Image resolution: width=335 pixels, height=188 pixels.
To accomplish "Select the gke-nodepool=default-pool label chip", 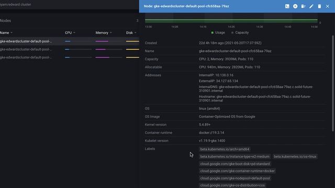I will pyautogui.click(x=235, y=178).
